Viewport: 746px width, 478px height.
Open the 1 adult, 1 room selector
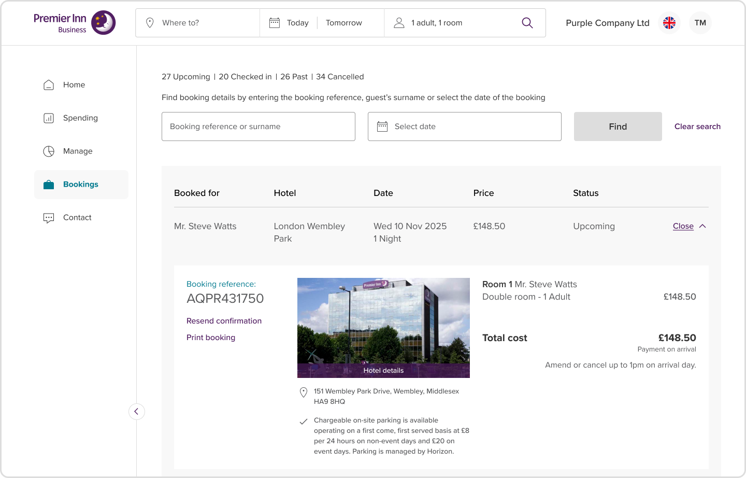(x=437, y=23)
